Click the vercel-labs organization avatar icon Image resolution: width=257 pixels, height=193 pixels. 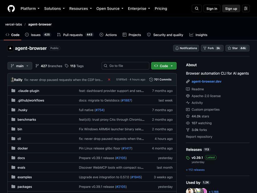[x=10, y=48]
